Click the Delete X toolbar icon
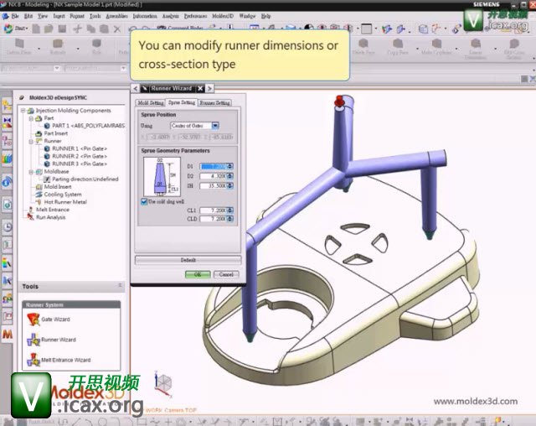This screenshot has height=426, width=536. (x=117, y=29)
